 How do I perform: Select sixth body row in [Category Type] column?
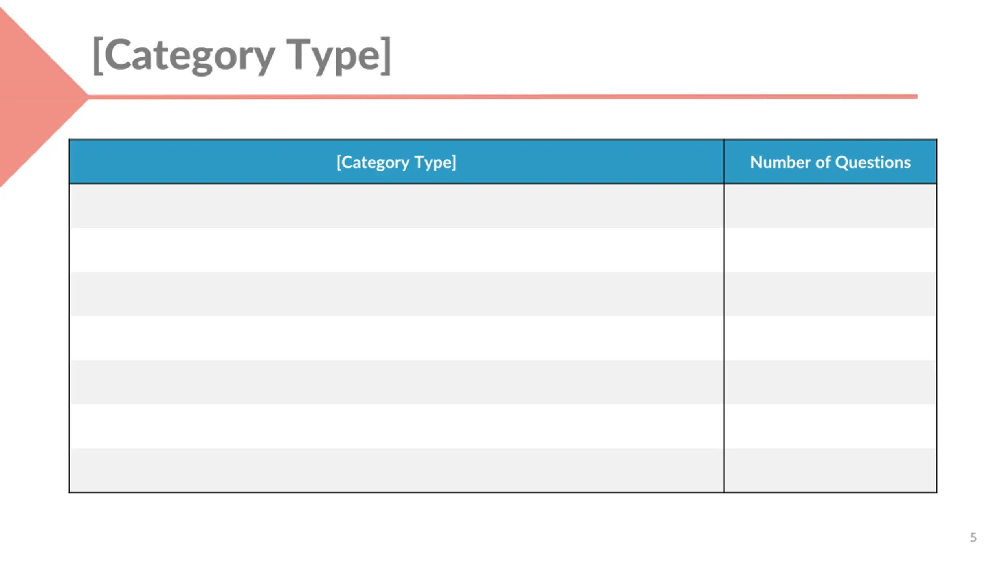tap(397, 426)
